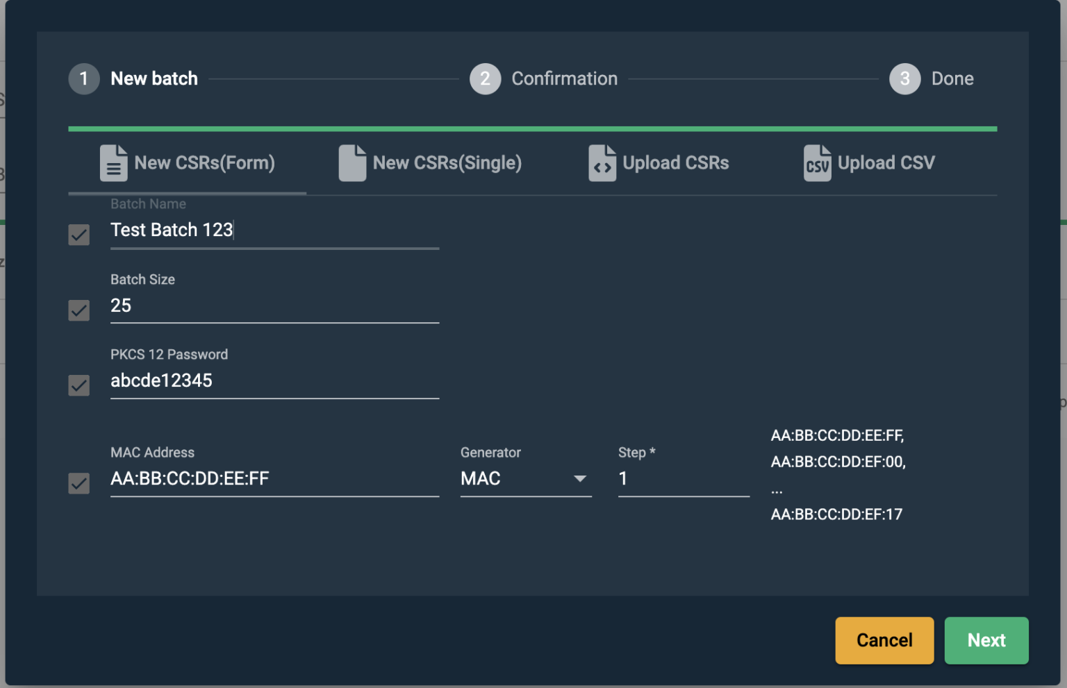Click the Upload CSV file icon
Image resolution: width=1067 pixels, height=688 pixels.
[817, 163]
